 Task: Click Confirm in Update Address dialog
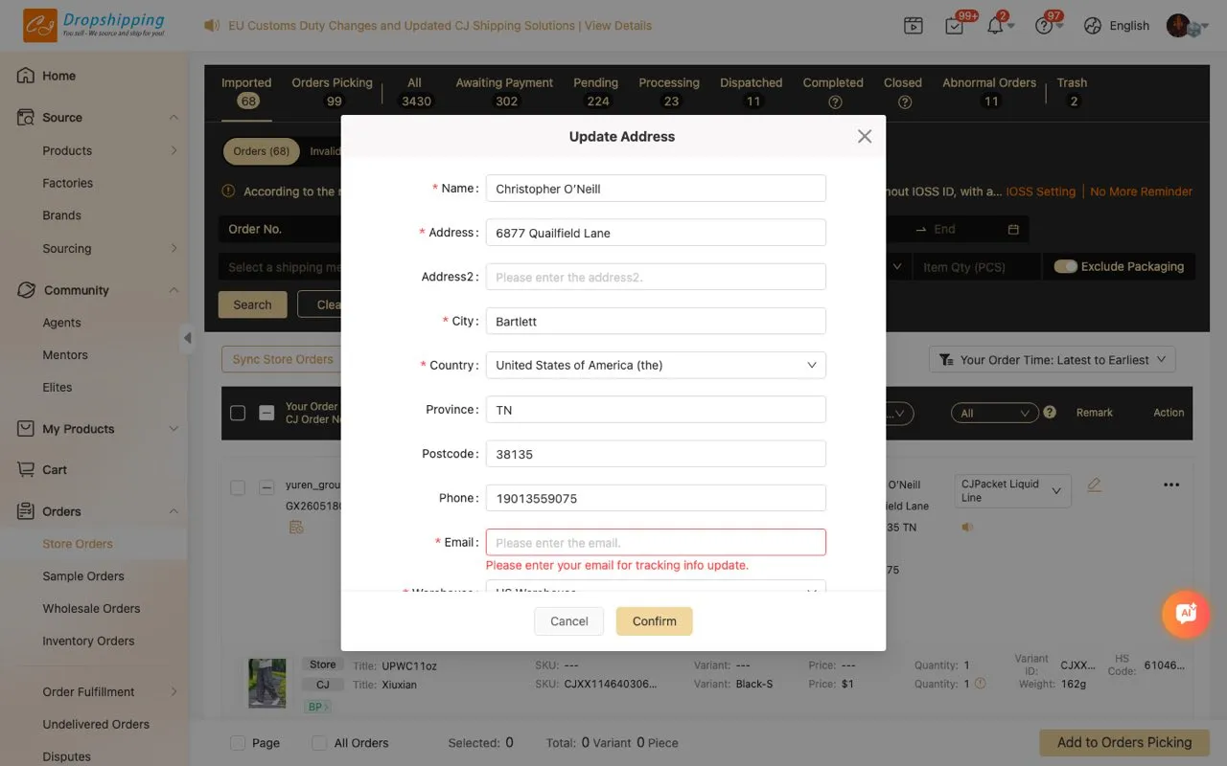(655, 621)
